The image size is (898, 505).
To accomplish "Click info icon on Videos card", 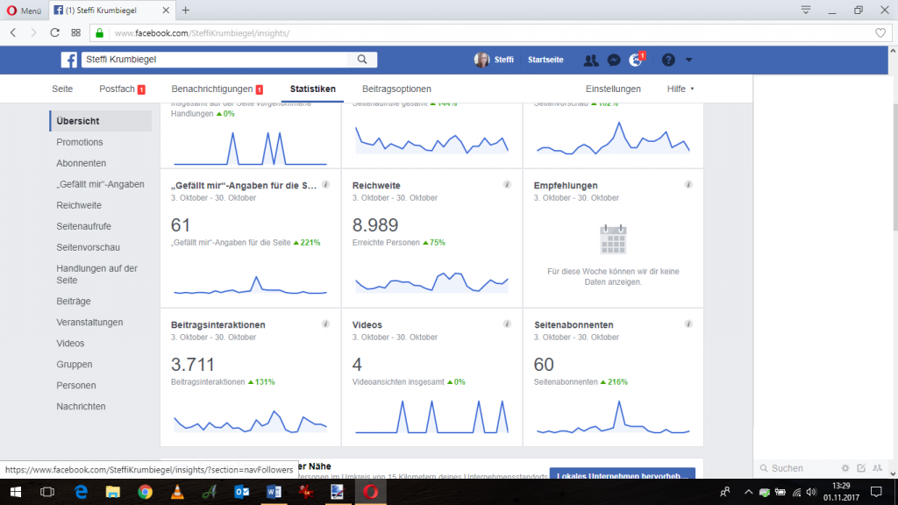I will pos(507,324).
